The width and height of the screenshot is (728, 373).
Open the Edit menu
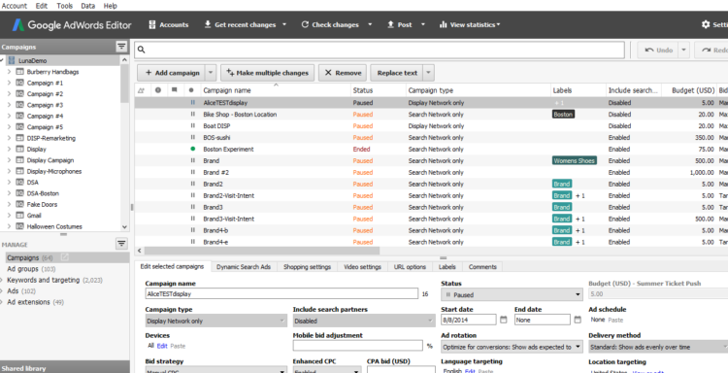42,6
